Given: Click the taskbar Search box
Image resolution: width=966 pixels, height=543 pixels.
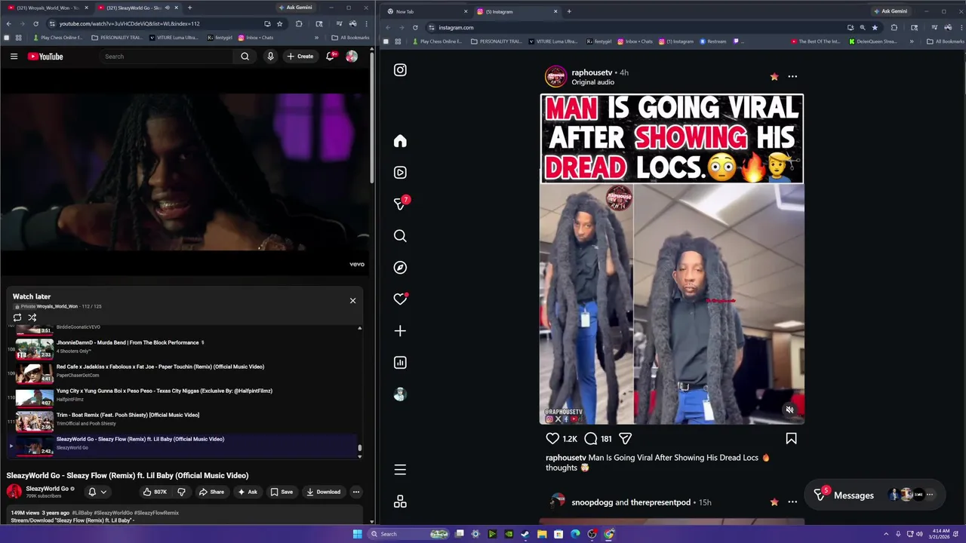Looking at the screenshot, I should coord(408,534).
